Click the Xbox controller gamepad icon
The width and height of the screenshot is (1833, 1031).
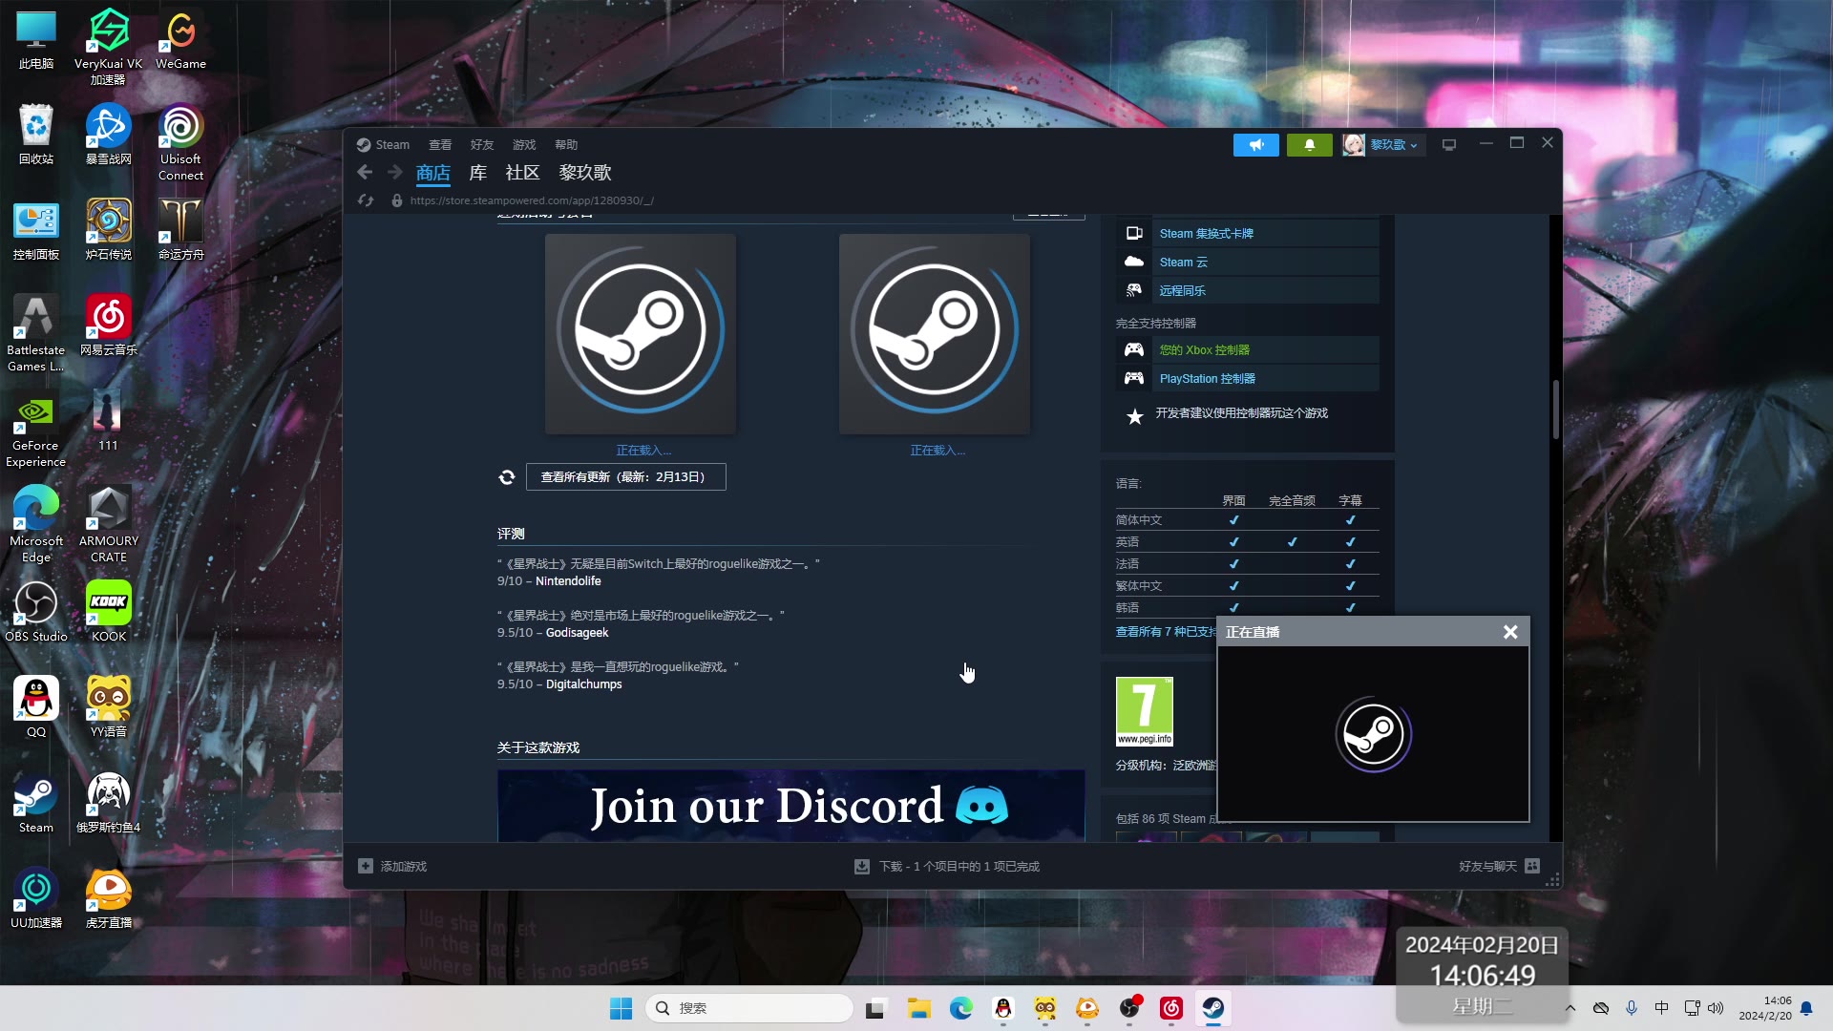tap(1134, 350)
